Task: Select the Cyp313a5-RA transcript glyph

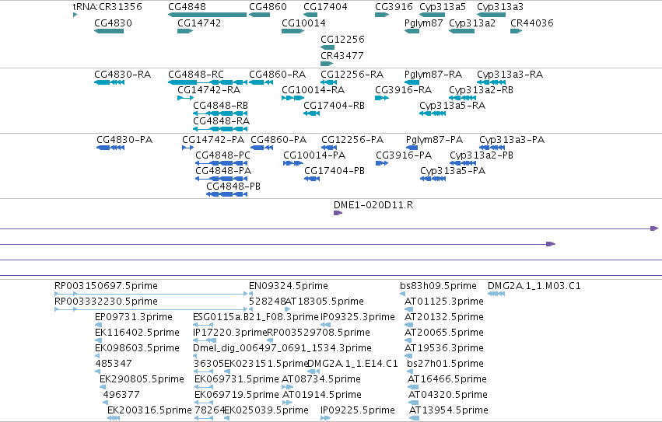Action: [x=433, y=113]
